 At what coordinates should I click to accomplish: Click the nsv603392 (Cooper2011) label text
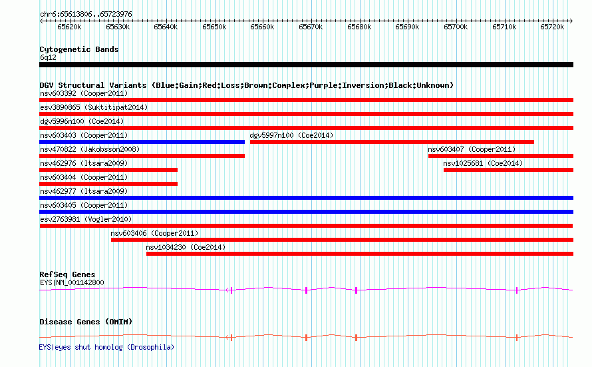[84, 93]
